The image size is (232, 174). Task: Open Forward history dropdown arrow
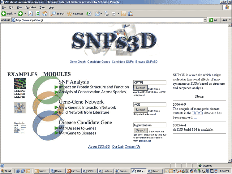tap(25, 14)
